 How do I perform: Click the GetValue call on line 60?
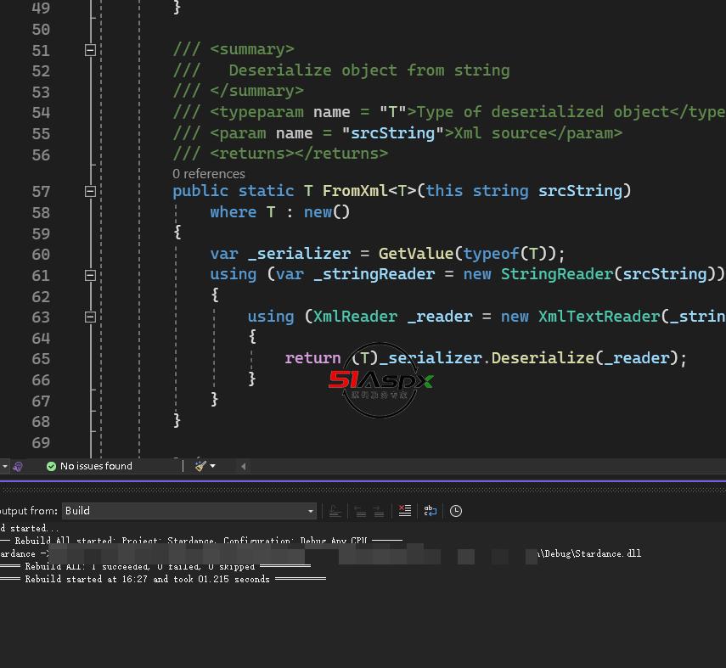click(x=416, y=254)
